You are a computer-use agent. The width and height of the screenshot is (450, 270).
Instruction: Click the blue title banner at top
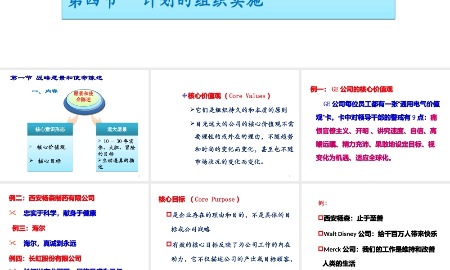[x=229, y=9]
